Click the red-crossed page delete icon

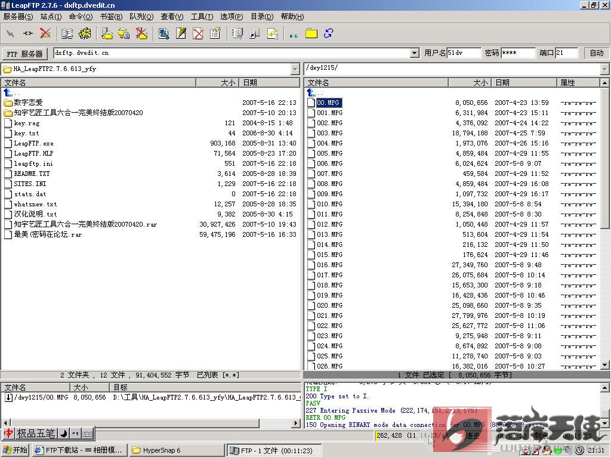coord(198,34)
